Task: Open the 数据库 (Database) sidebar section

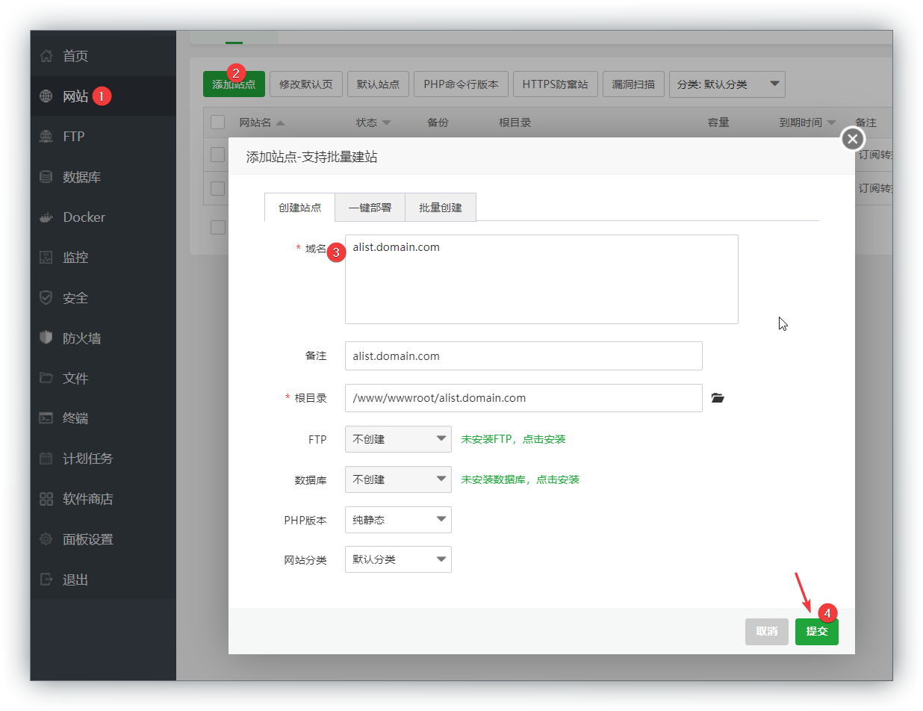Action: [82, 176]
